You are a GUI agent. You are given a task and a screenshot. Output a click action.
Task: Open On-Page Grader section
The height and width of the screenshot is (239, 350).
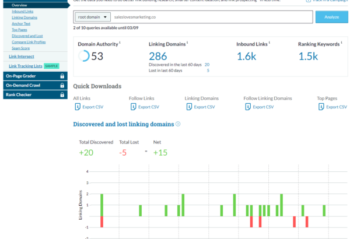point(35,76)
